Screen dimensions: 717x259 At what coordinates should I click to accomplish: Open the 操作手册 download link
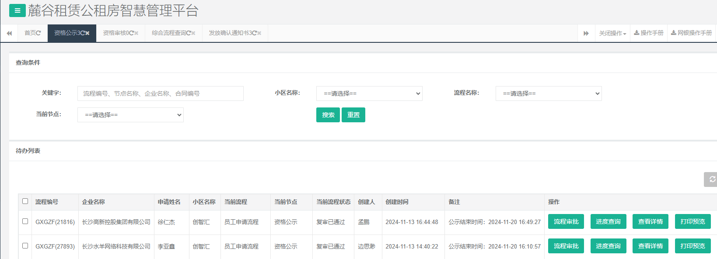(649, 33)
